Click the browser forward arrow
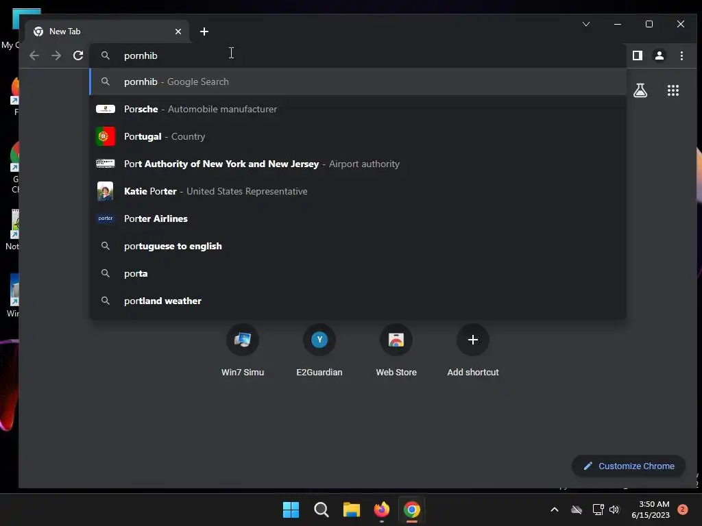702x526 pixels. pos(56,55)
